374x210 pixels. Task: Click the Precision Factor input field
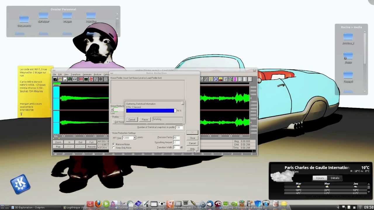[x=176, y=137]
